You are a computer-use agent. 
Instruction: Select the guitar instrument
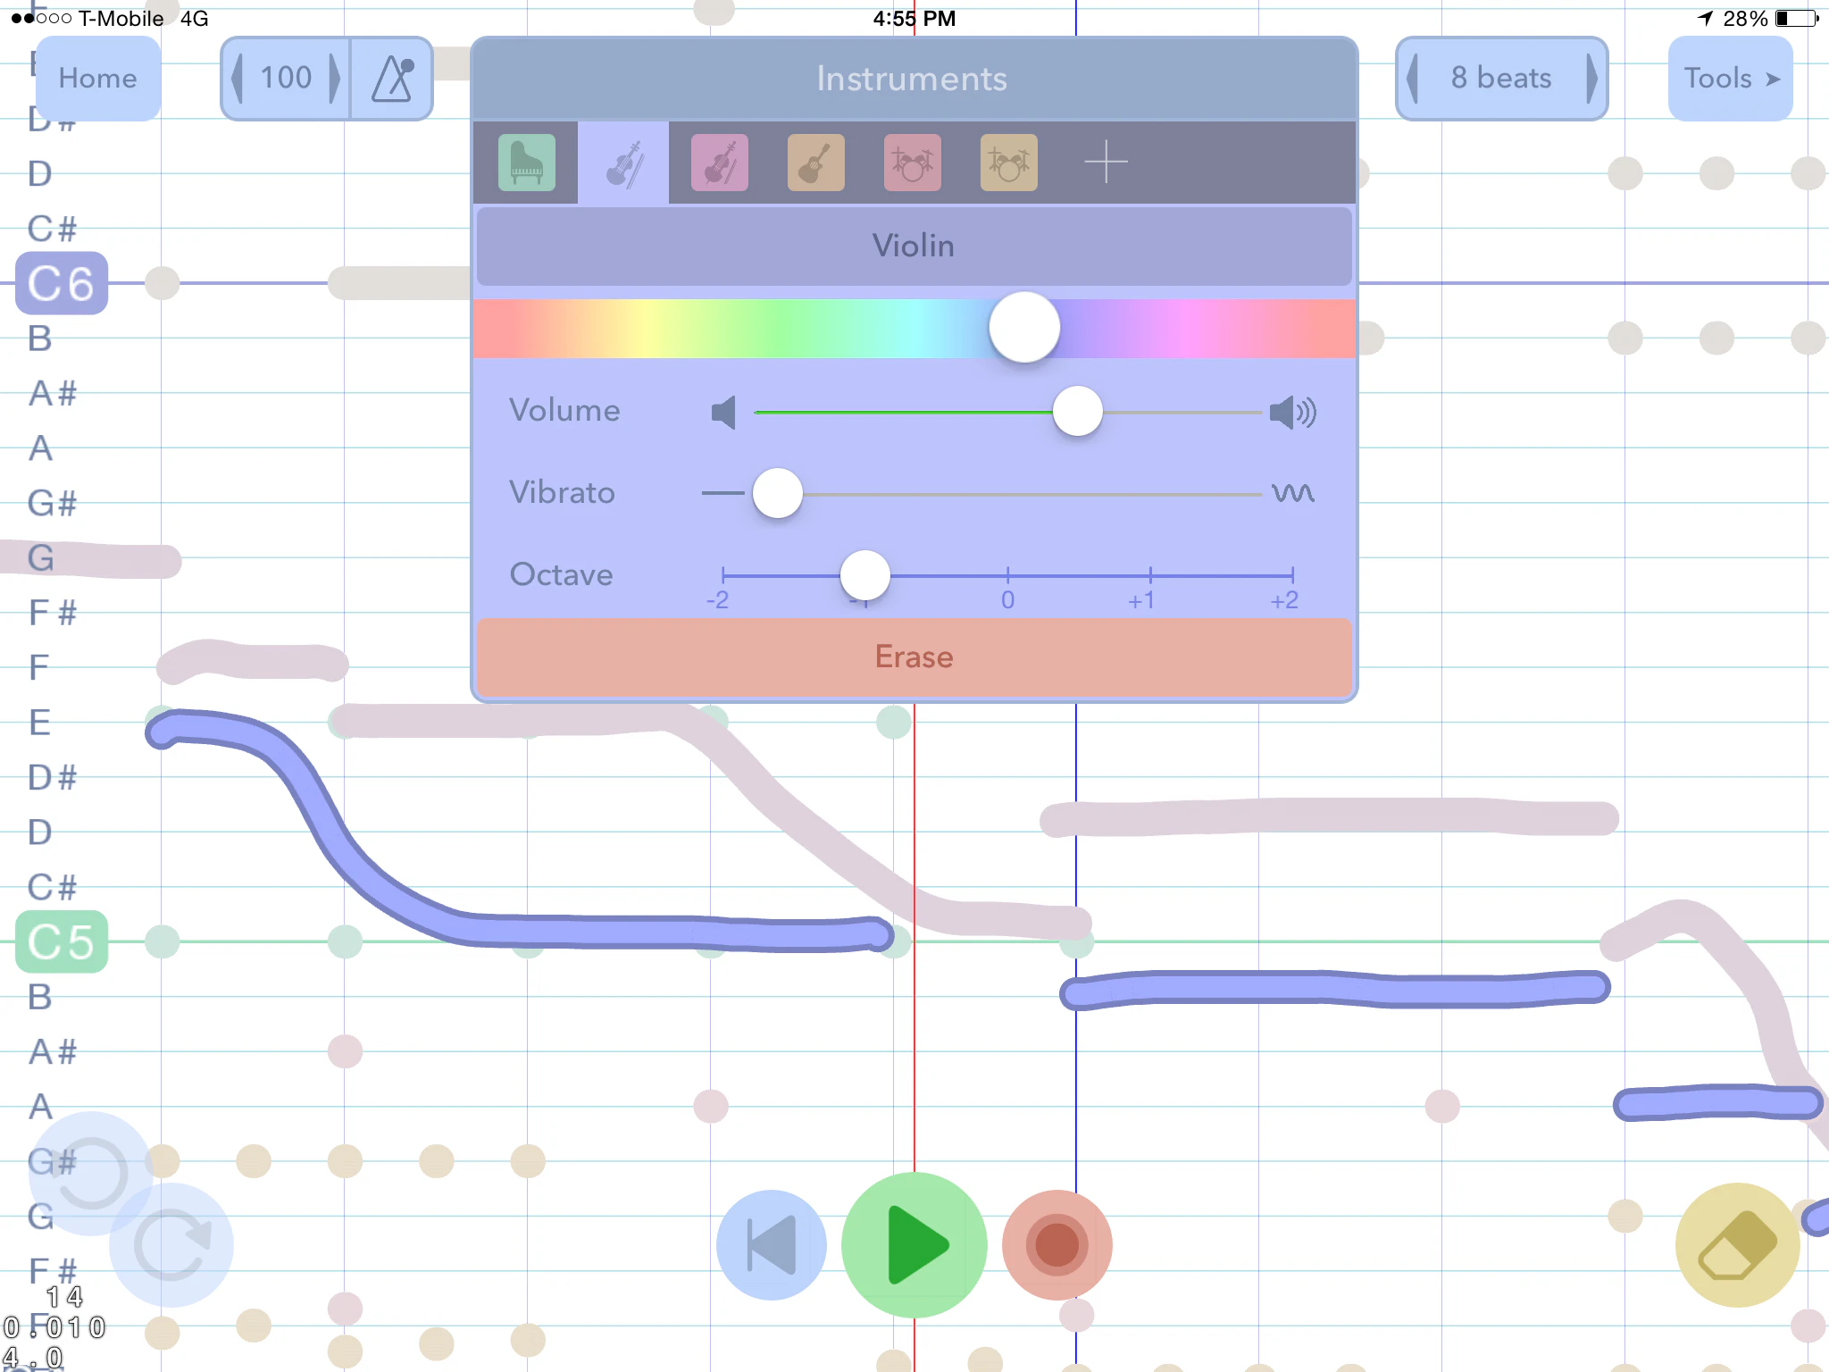(x=815, y=162)
